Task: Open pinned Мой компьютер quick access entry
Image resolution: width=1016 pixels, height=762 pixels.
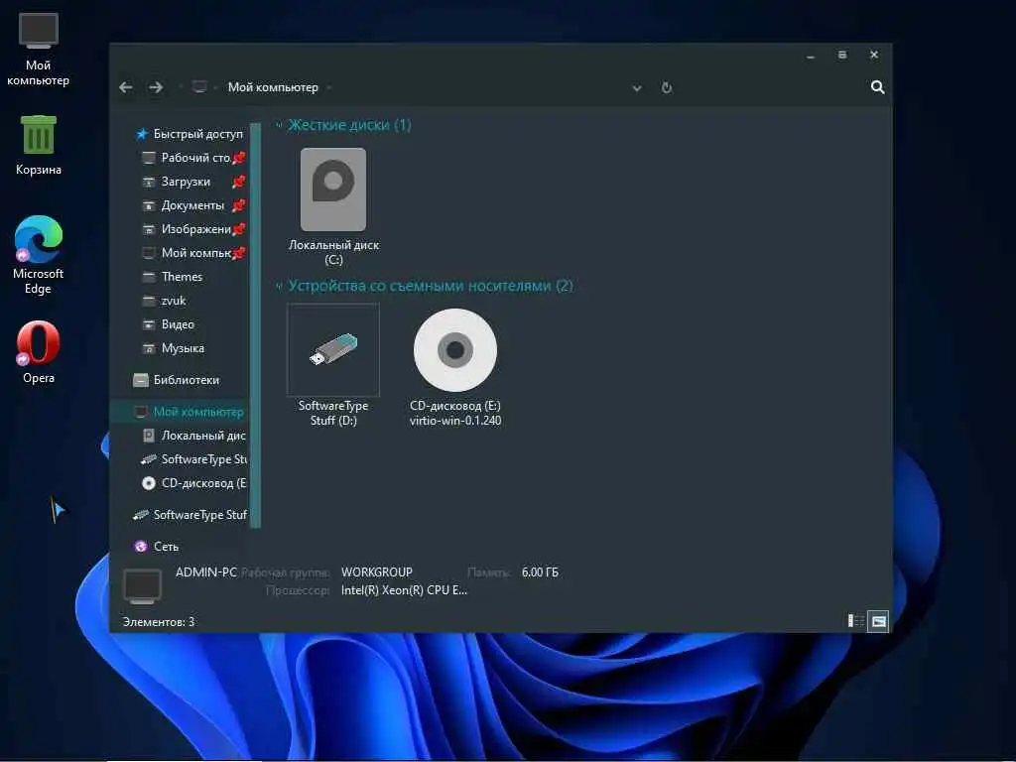Action: click(193, 253)
